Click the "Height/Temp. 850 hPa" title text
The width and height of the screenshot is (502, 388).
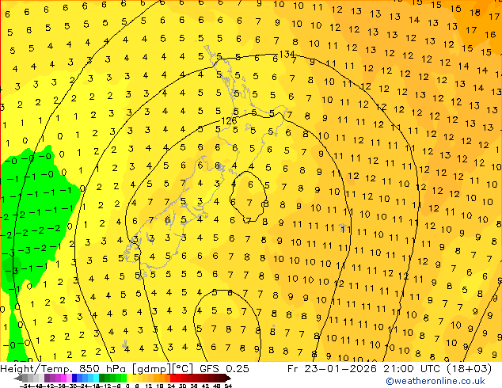pyautogui.click(x=62, y=368)
